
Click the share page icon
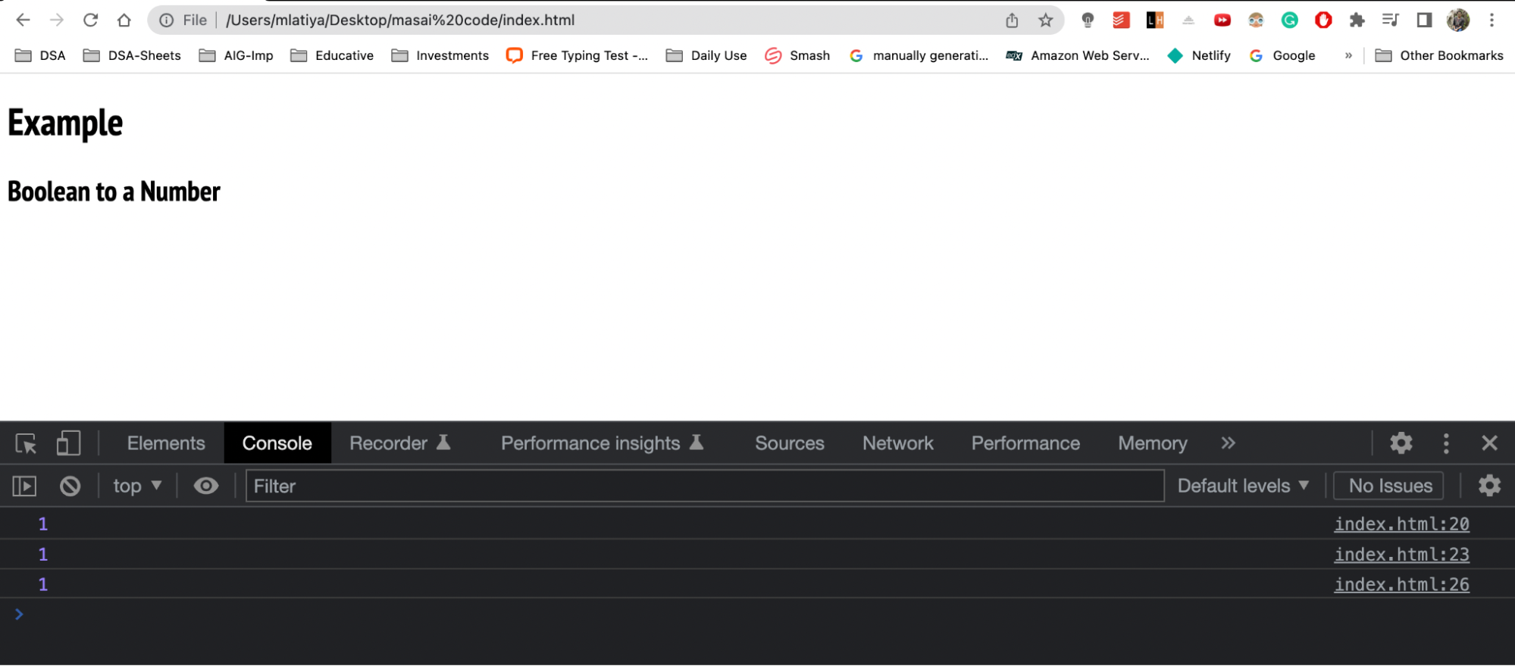pyautogui.click(x=1012, y=20)
